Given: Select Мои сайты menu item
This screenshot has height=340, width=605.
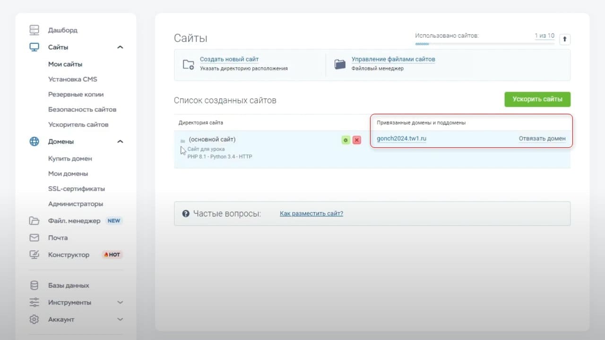Looking at the screenshot, I should click(65, 64).
